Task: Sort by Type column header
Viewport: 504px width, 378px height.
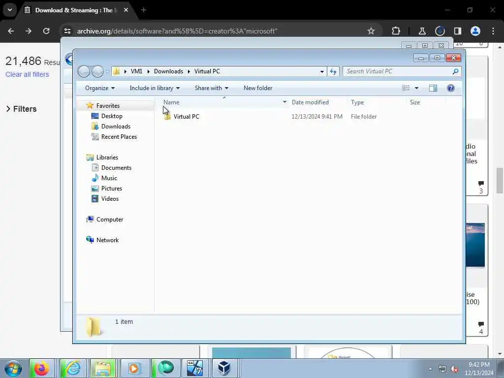Action: click(x=357, y=102)
